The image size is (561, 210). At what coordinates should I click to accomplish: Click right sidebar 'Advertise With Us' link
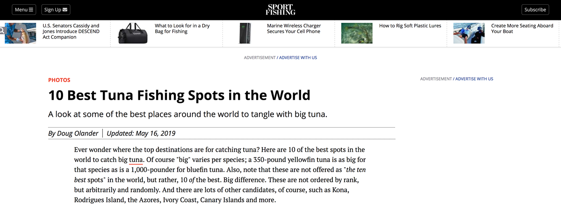pyautogui.click(x=474, y=79)
